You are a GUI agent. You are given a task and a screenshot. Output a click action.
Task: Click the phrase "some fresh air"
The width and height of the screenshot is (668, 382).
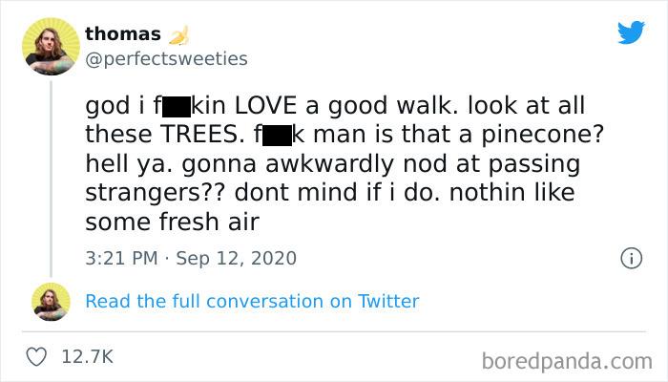click(x=172, y=222)
